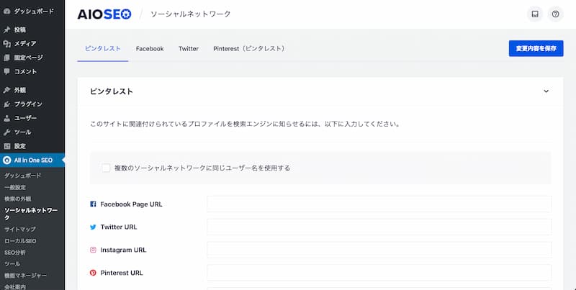This screenshot has width=576, height=290.
Task: Click the Pinterest logo icon beside Pinterest URL
Action: coord(93,273)
